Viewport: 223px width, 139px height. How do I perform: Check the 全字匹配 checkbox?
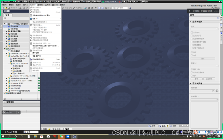point(192,32)
